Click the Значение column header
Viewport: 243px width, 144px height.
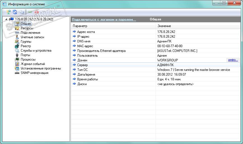(198, 26)
